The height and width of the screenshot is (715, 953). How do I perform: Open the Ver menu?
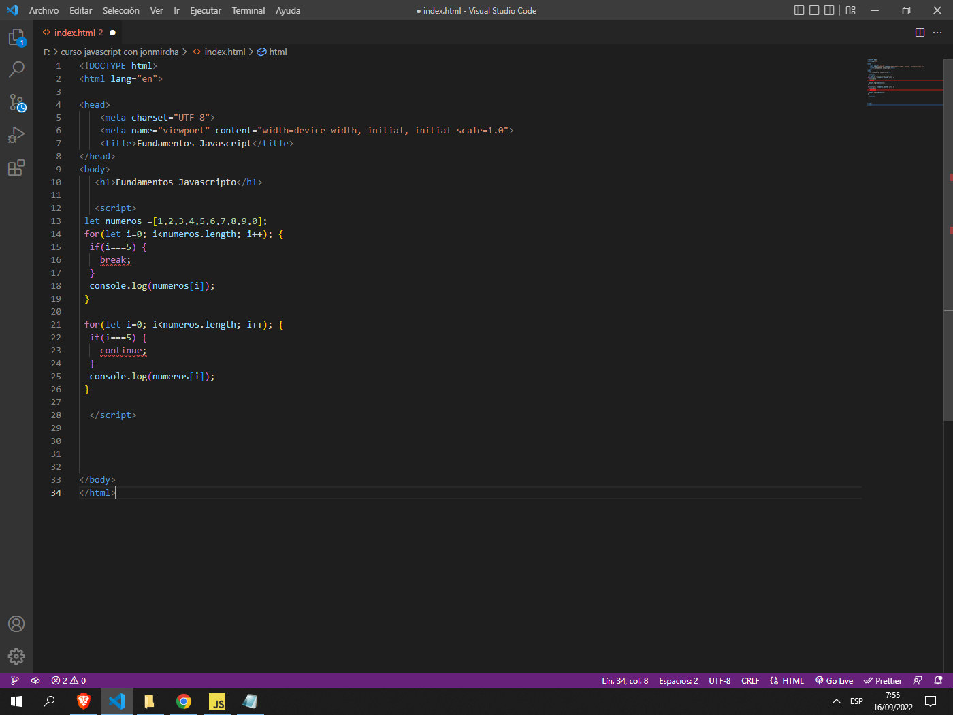tap(157, 10)
